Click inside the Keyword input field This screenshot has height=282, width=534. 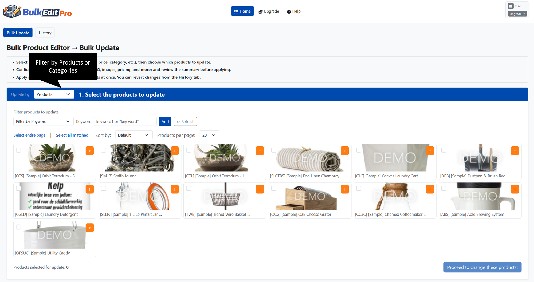[125, 121]
